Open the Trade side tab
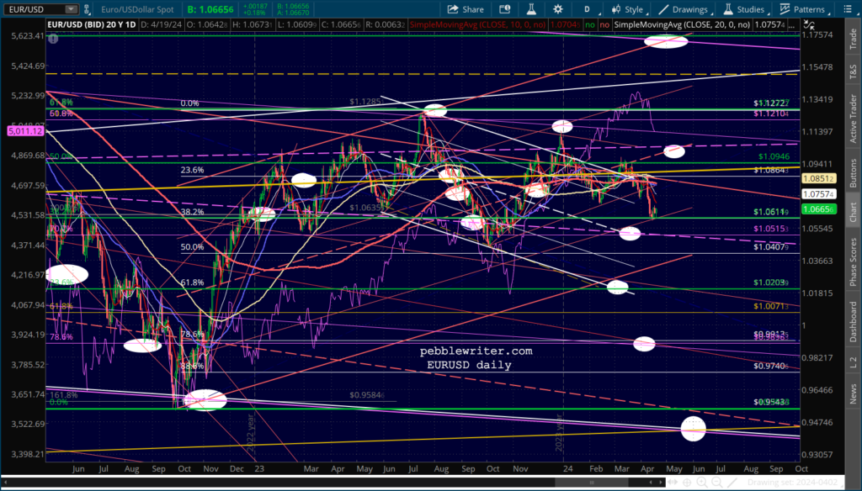Screen dimensions: 862x491 point(854,39)
